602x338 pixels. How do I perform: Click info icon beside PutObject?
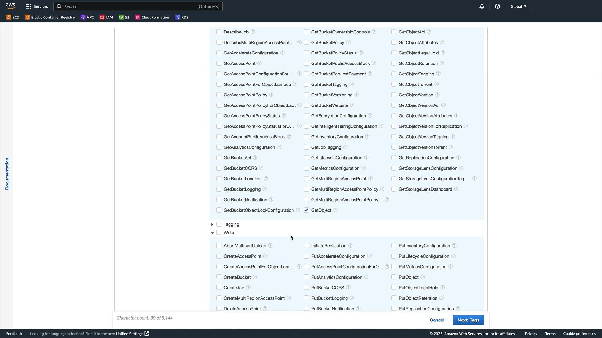coord(423,277)
